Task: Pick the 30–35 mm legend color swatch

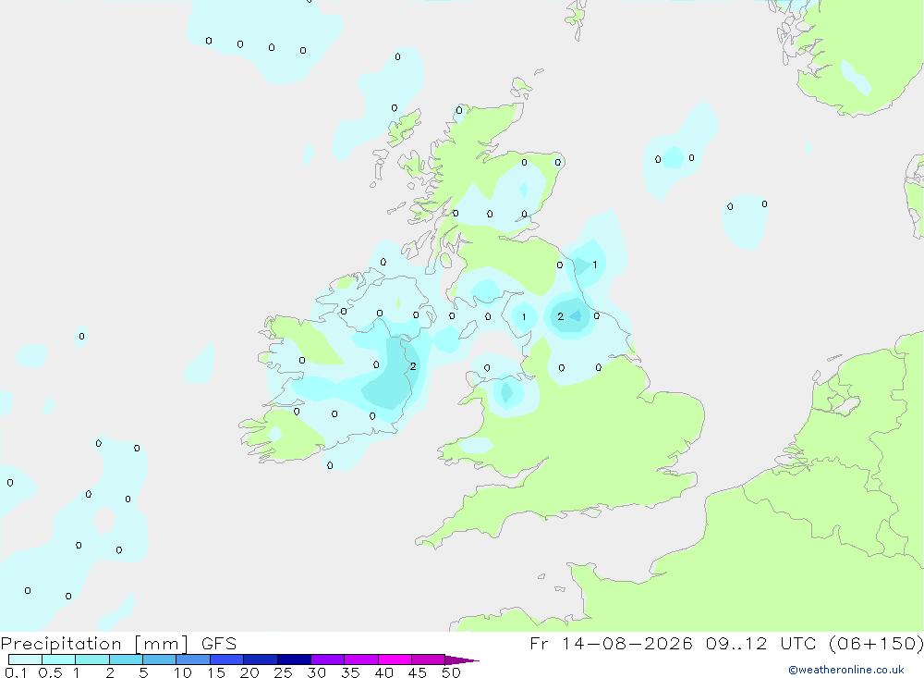Action: tap(327, 660)
